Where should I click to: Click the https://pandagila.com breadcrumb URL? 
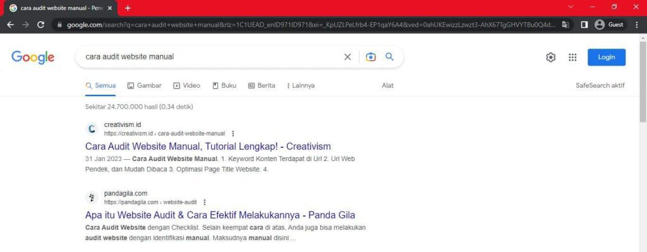coord(150,202)
